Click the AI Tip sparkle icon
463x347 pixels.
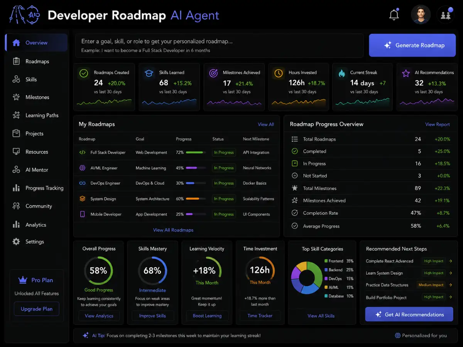coord(86,335)
